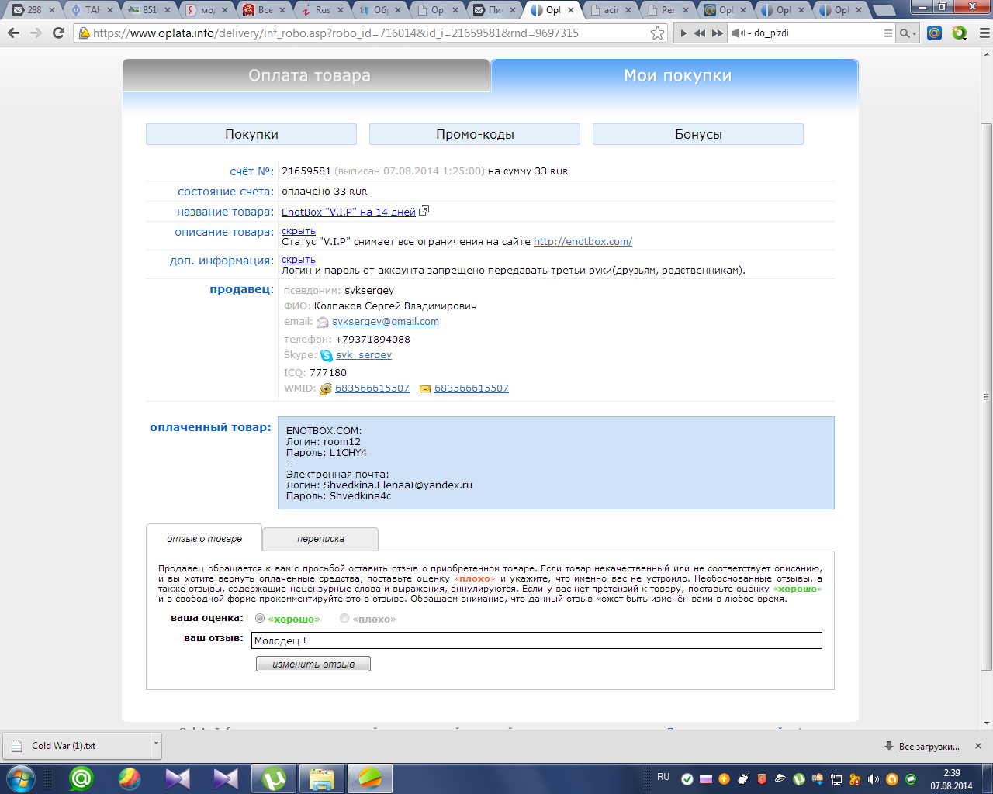Click the green extension icon in the toolbar
The image size is (993, 794).
[960, 33]
